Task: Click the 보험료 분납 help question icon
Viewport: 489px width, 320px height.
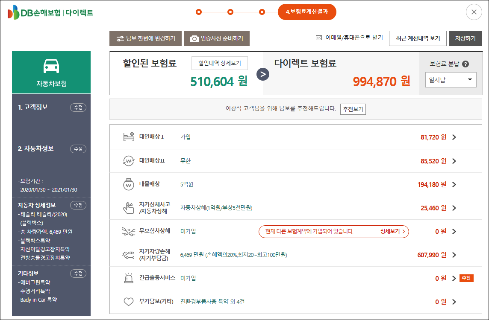Action: click(465, 64)
